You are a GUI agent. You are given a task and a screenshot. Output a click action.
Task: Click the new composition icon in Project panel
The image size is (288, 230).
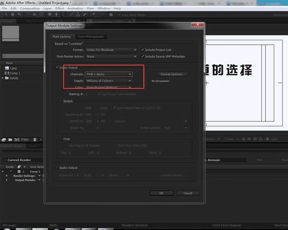pyautogui.click(x=16, y=140)
